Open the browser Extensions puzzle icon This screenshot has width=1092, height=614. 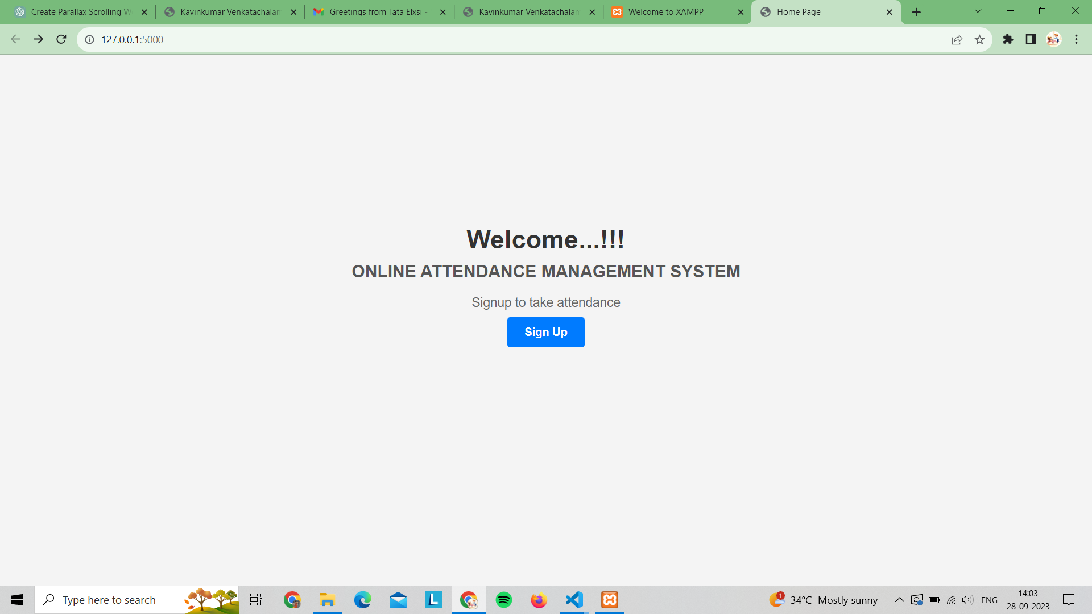point(1008,40)
